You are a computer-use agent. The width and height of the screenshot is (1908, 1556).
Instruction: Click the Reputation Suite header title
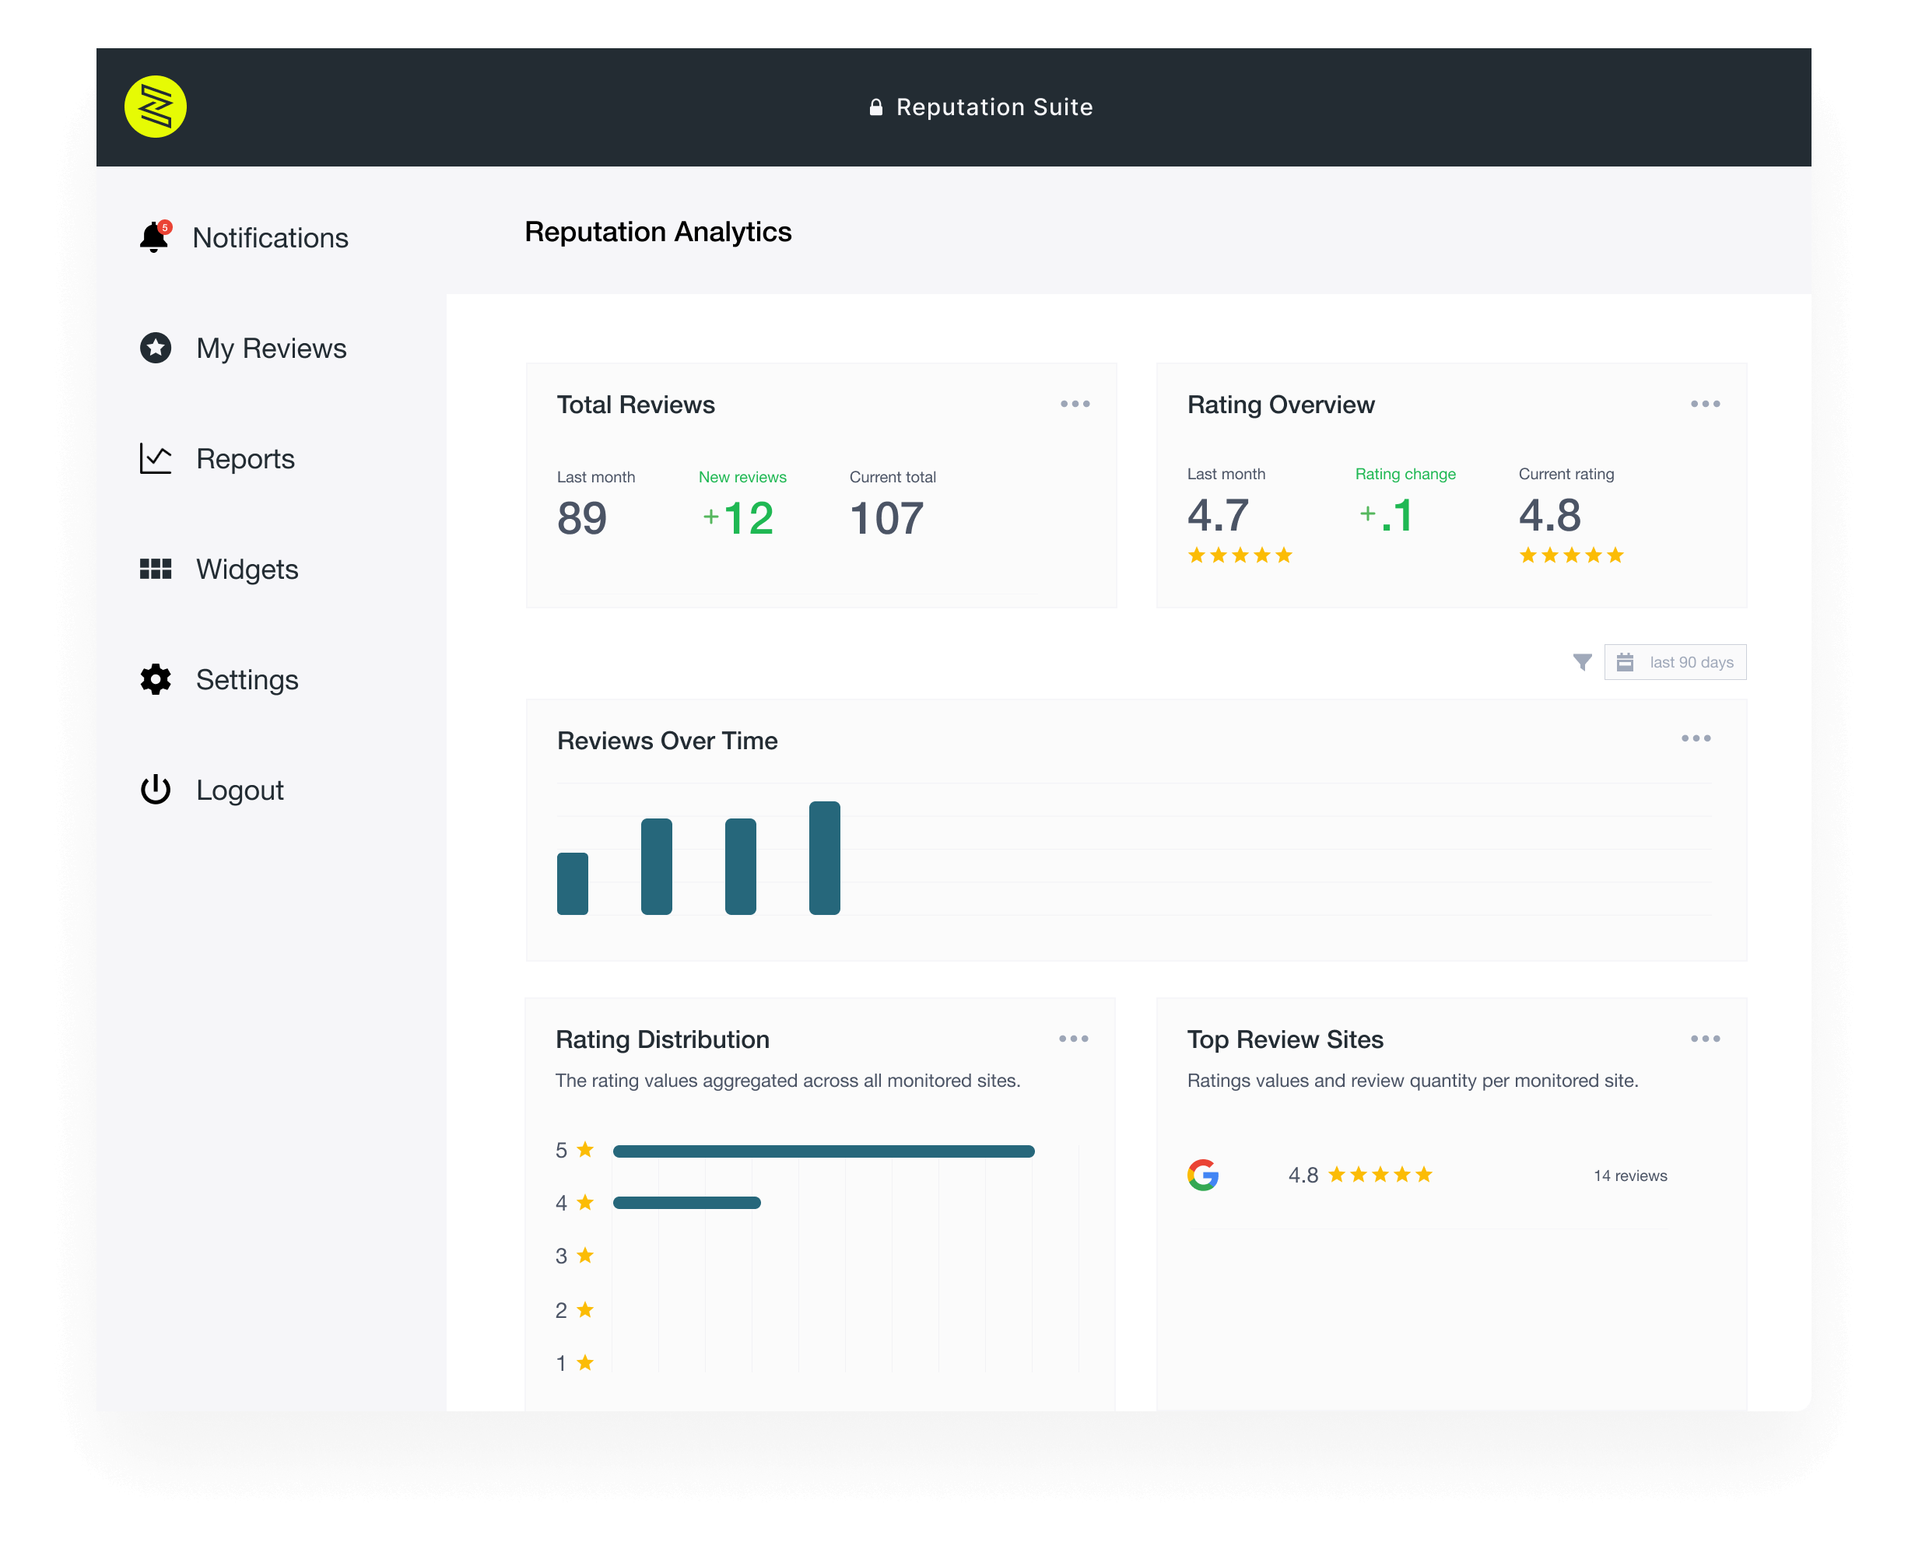(x=994, y=107)
